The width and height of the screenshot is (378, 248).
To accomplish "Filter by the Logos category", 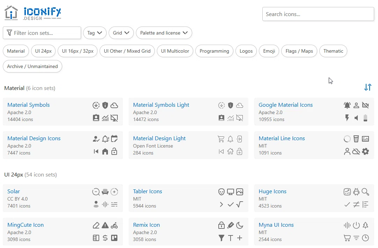I will point(246,51).
